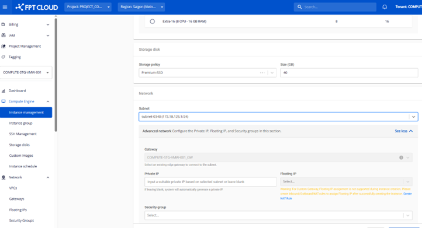Go to Project Management
Image resolution: width=422 pixels, height=228 pixels.
[25, 46]
